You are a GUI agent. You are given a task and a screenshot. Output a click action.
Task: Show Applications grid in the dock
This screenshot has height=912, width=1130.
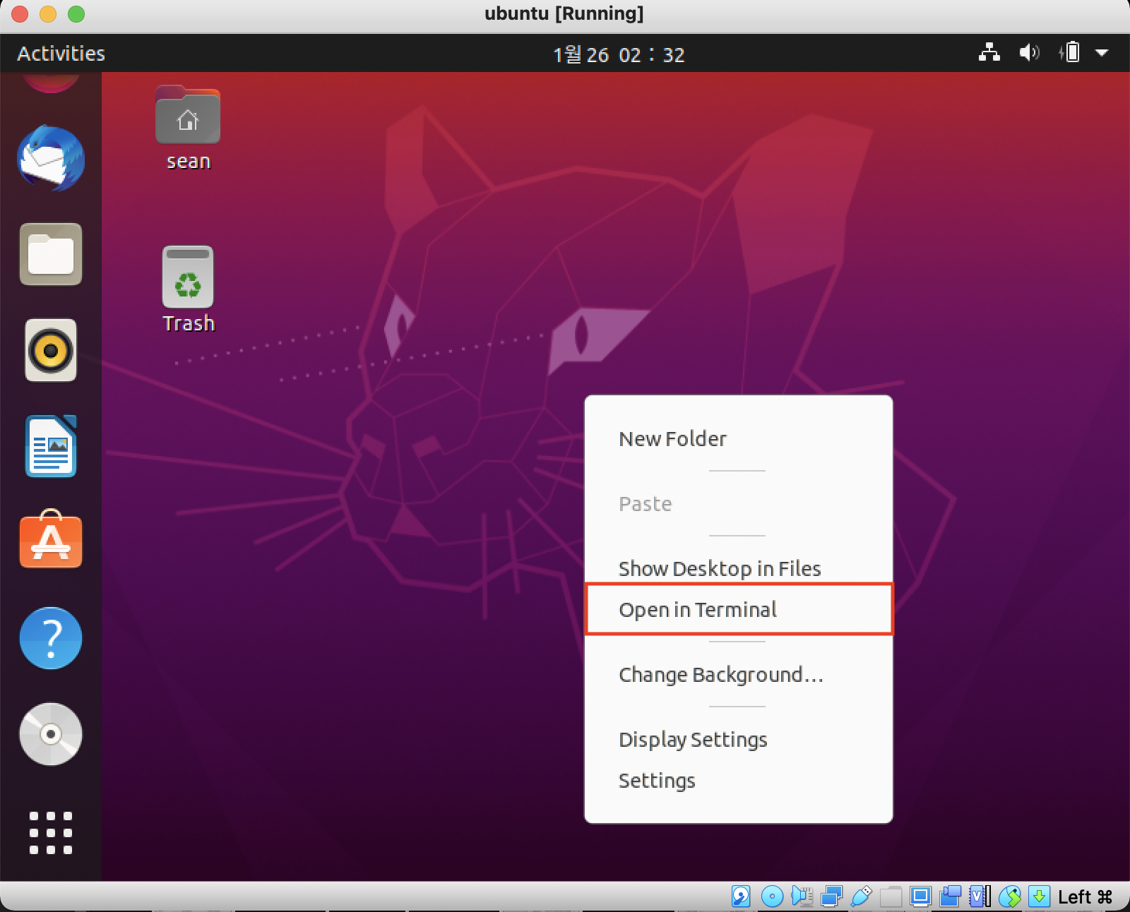tap(51, 833)
